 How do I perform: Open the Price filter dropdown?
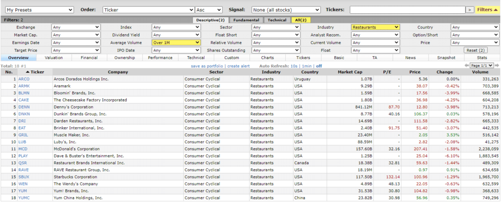(475, 43)
